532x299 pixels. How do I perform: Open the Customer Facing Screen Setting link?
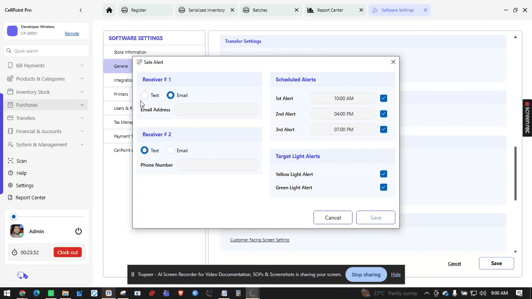click(260, 240)
